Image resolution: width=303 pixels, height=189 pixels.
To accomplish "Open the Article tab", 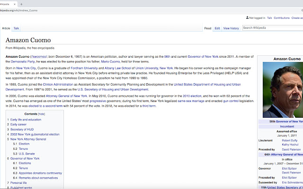I will tap(6, 28).
